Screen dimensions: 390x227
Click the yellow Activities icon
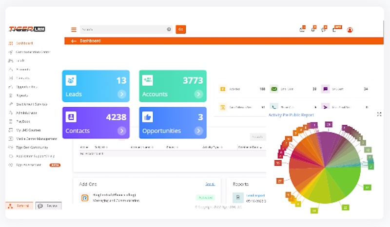point(223,89)
